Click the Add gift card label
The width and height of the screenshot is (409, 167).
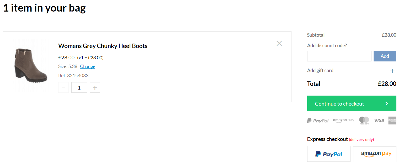[320, 71]
